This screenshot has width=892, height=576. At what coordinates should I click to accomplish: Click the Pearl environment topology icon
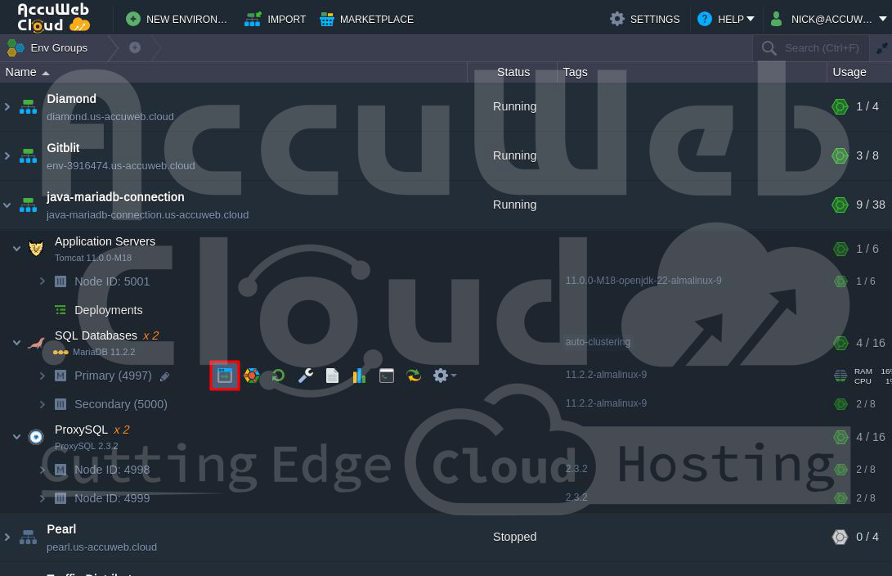pos(28,538)
